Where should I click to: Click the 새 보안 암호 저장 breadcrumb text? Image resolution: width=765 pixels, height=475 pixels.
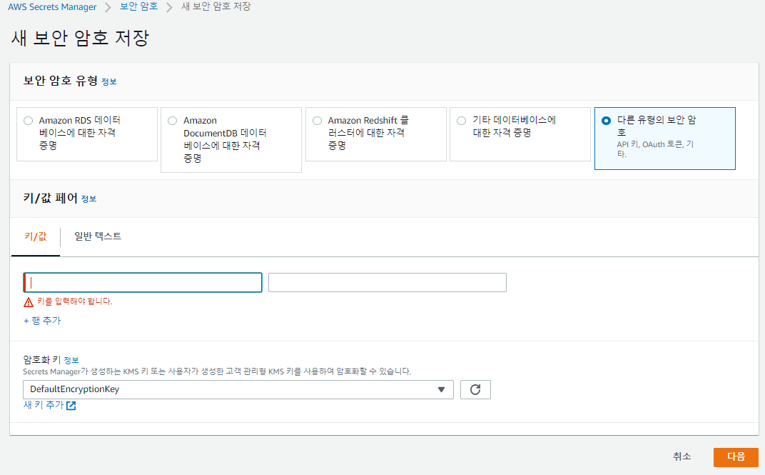pyautogui.click(x=216, y=7)
